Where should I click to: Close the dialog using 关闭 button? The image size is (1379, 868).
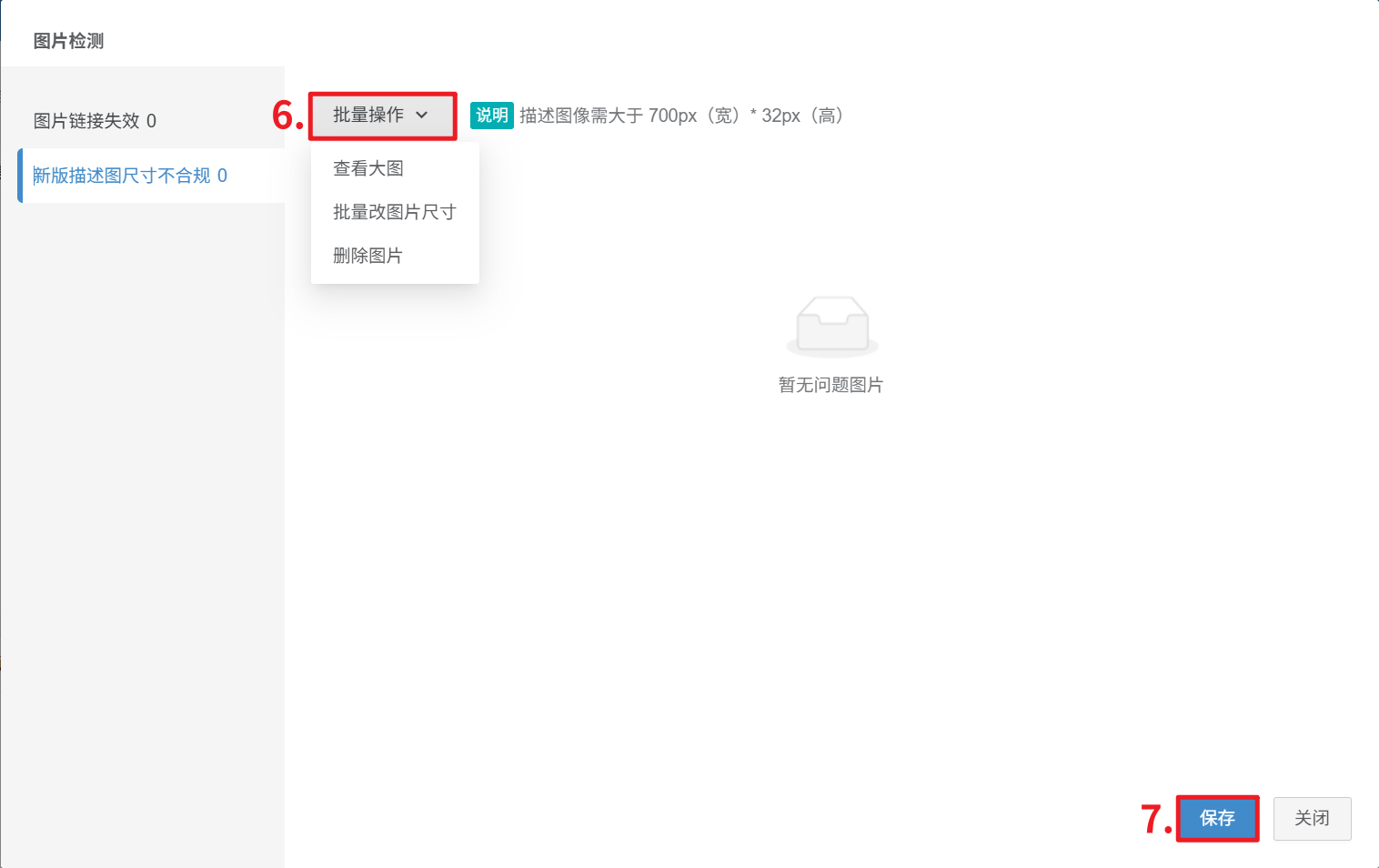[x=1312, y=818]
